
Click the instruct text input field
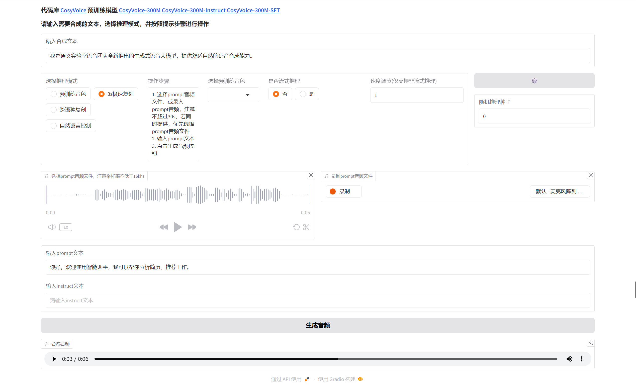point(318,300)
